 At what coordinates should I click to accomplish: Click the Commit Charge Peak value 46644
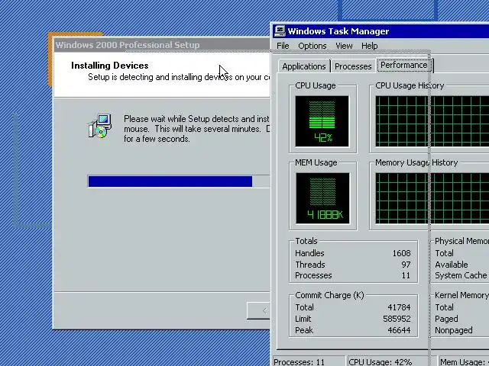(x=399, y=330)
